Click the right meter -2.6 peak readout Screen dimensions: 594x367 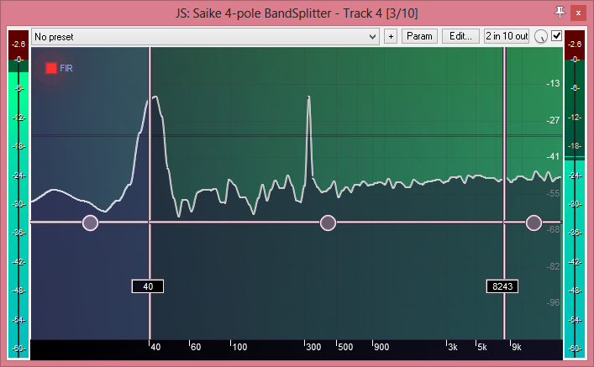click(x=575, y=45)
